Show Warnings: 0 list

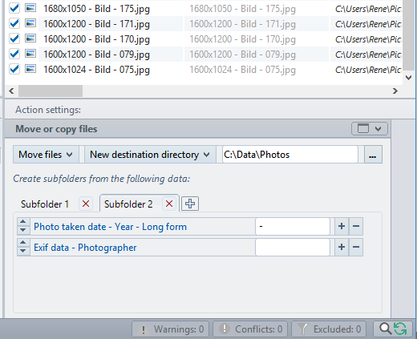click(172, 329)
